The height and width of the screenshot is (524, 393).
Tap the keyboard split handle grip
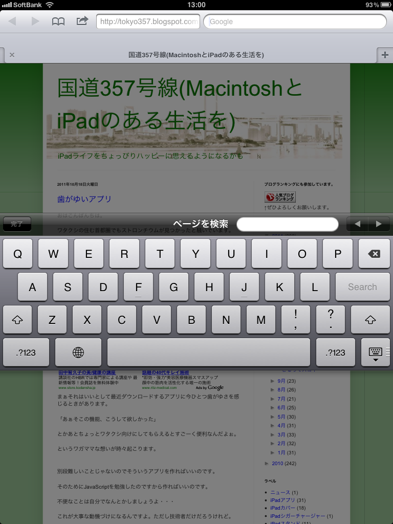388,351
